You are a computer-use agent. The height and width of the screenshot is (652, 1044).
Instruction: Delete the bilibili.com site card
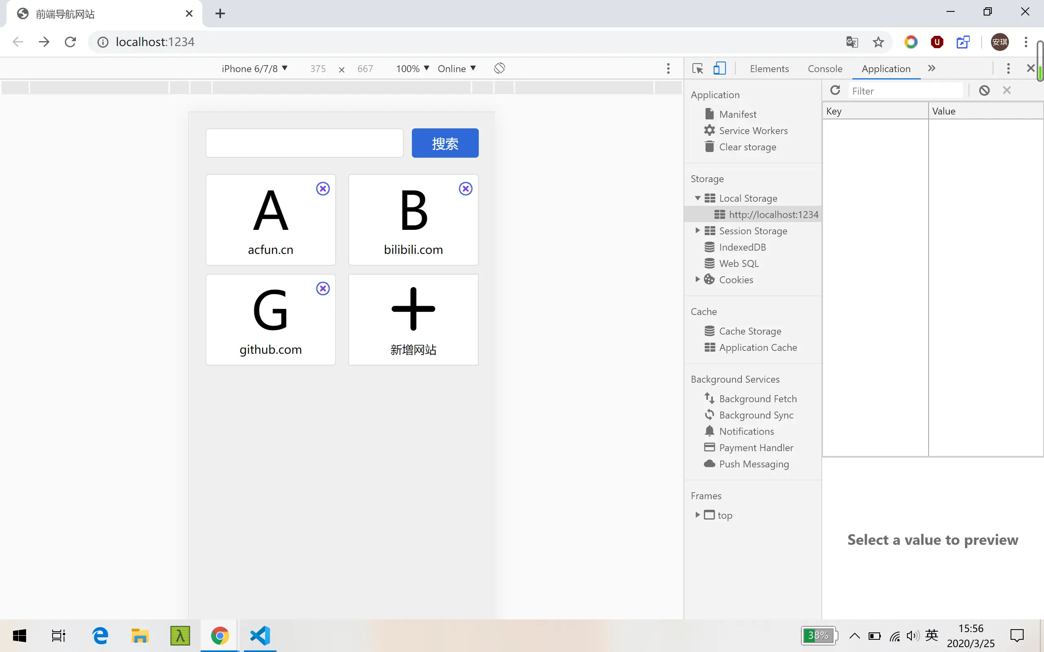(465, 189)
